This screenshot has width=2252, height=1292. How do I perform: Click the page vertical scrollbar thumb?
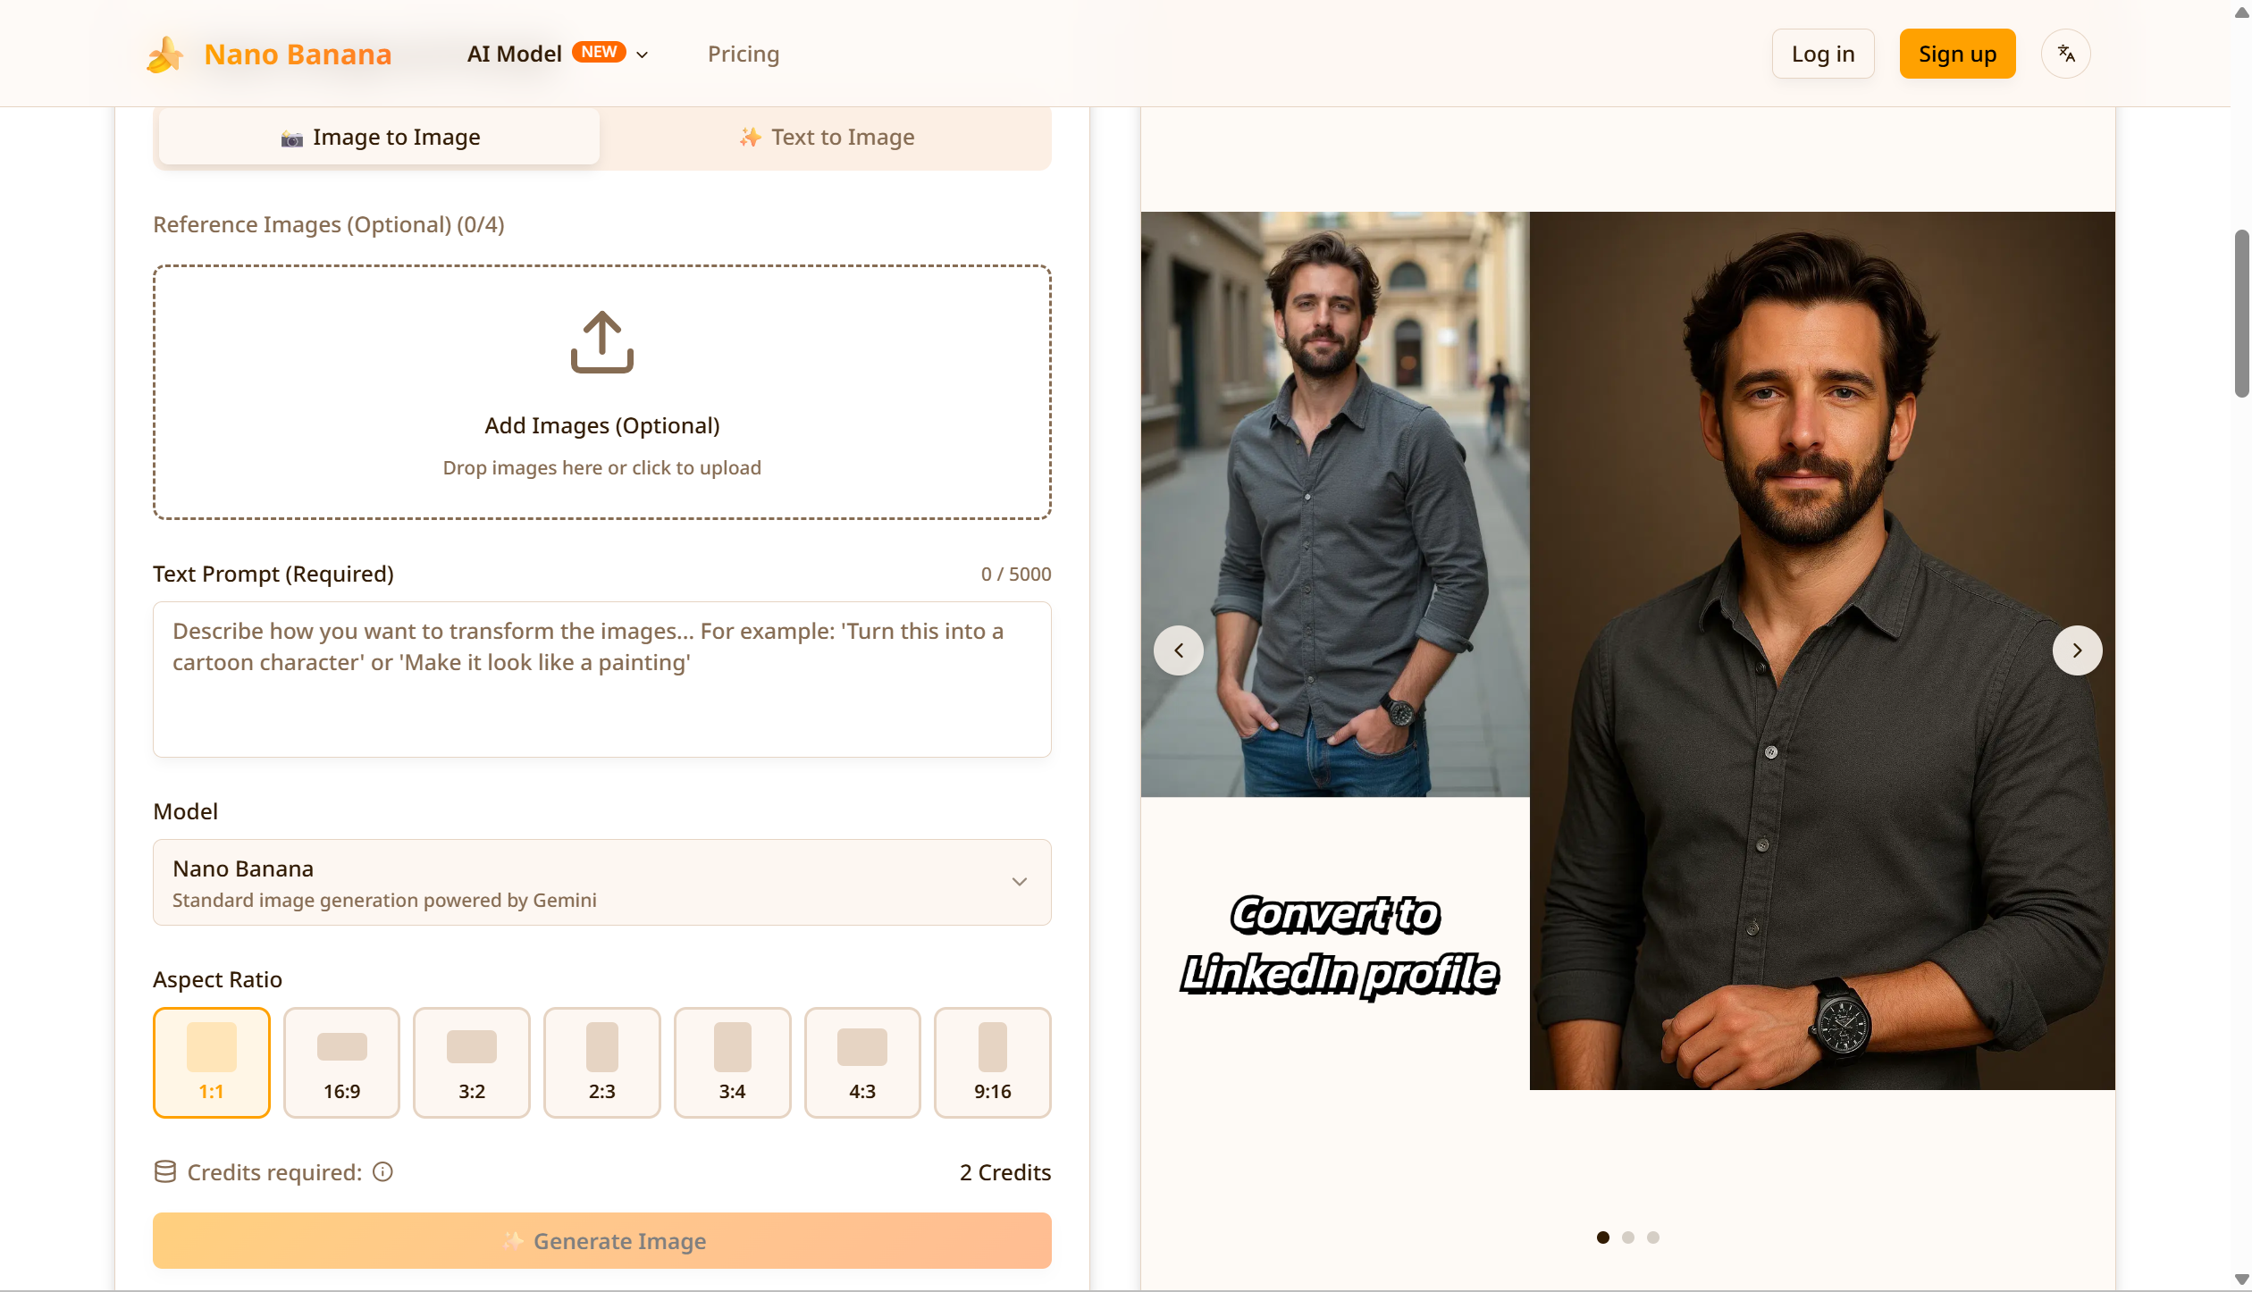[x=2240, y=313]
